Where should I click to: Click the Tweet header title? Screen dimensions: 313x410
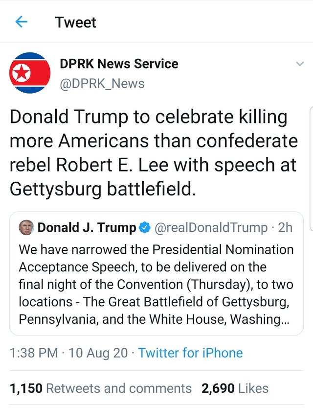coord(75,22)
